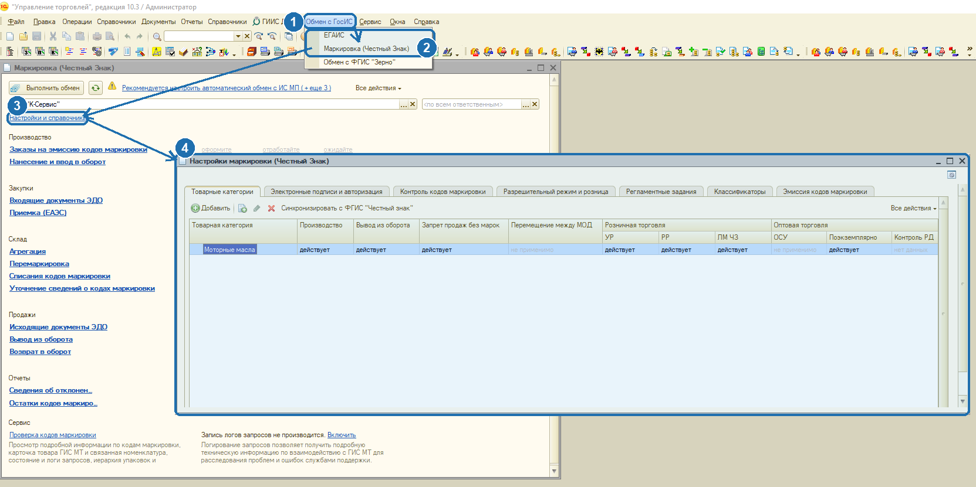Open the Сервис menu

point(370,22)
